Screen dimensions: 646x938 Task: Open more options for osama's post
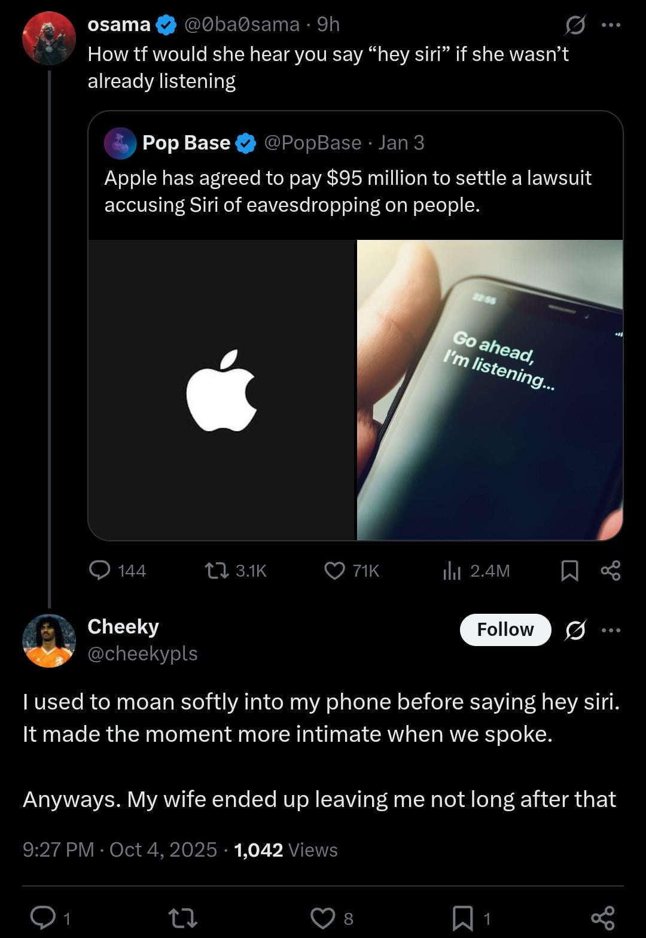[611, 25]
